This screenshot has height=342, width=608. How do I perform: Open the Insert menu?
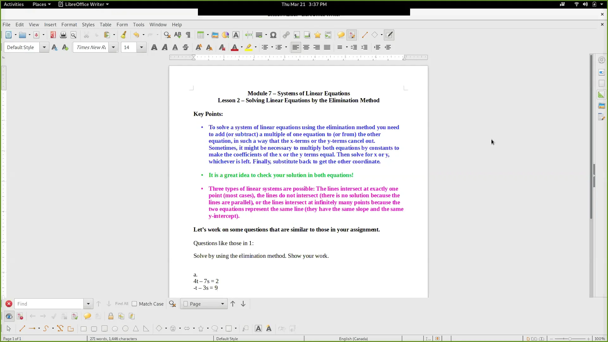(50, 24)
